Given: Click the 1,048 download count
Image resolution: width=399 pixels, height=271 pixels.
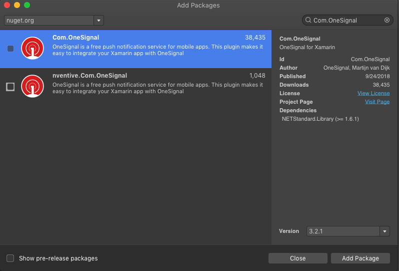Looking at the screenshot, I should [257, 76].
